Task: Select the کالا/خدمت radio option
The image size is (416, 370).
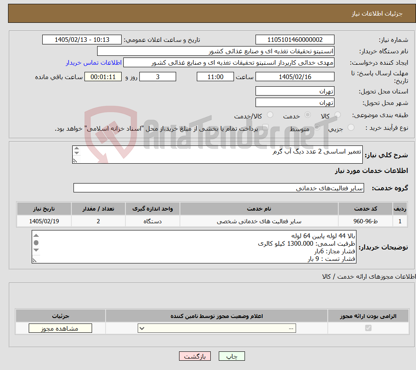Action: pos(270,115)
